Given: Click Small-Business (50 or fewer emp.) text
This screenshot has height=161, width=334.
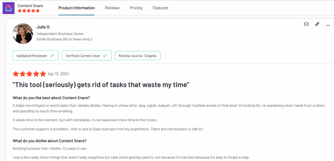Looking at the screenshot, I should [x=64, y=39].
